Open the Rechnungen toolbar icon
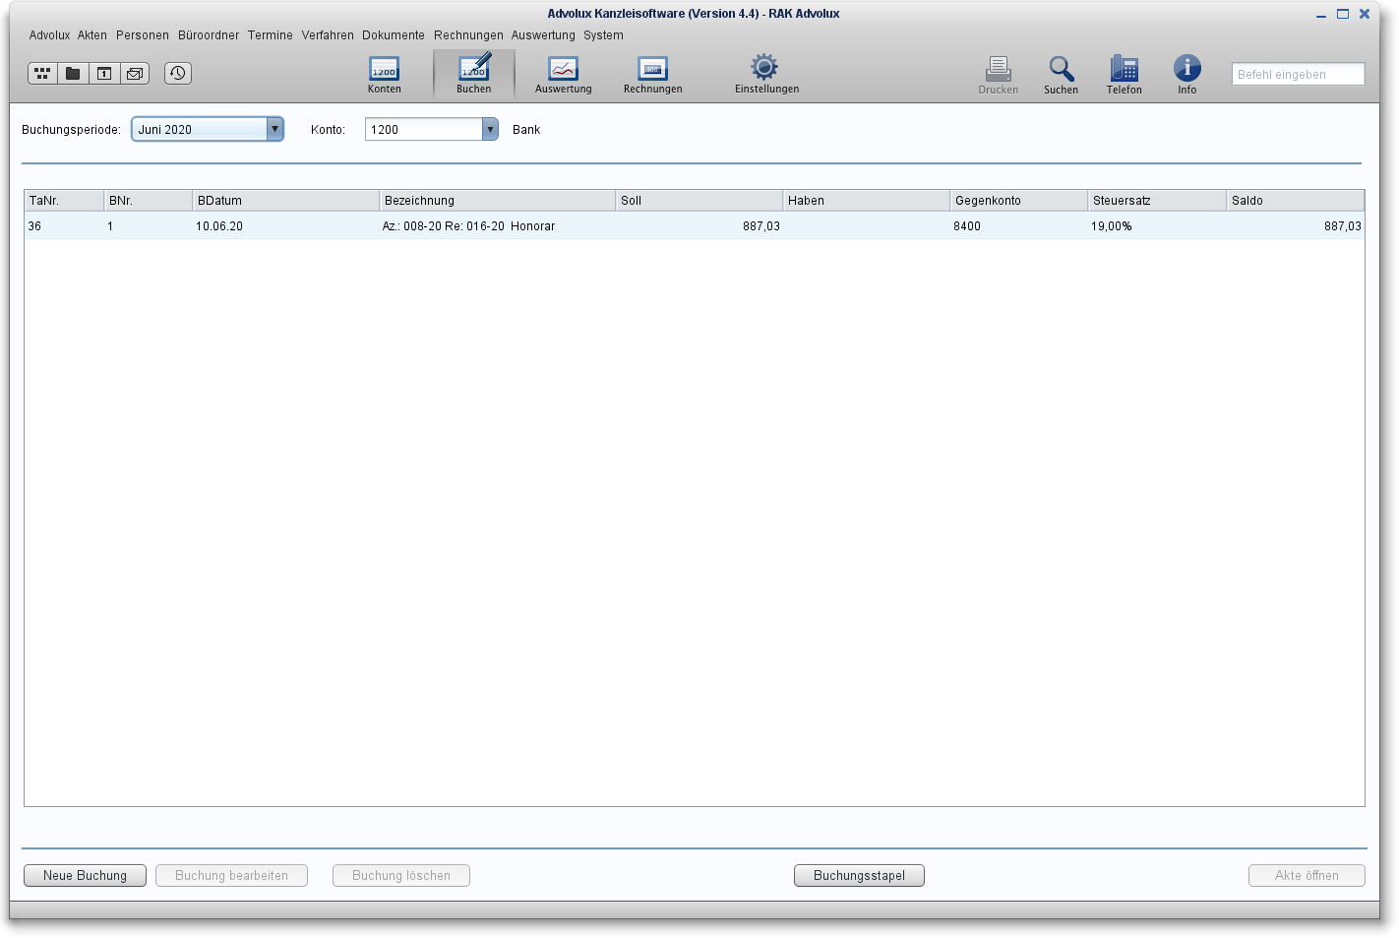 click(x=652, y=75)
